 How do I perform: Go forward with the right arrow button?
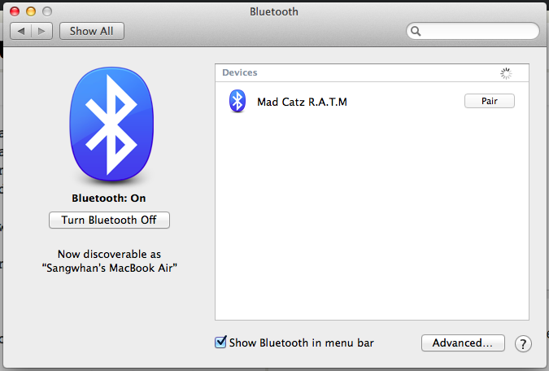tap(41, 31)
